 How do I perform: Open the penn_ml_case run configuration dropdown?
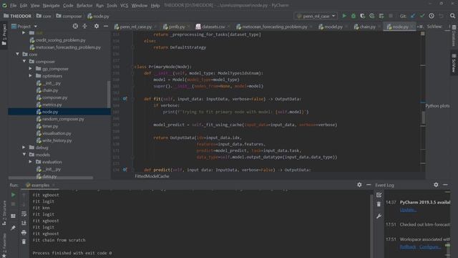(316, 16)
